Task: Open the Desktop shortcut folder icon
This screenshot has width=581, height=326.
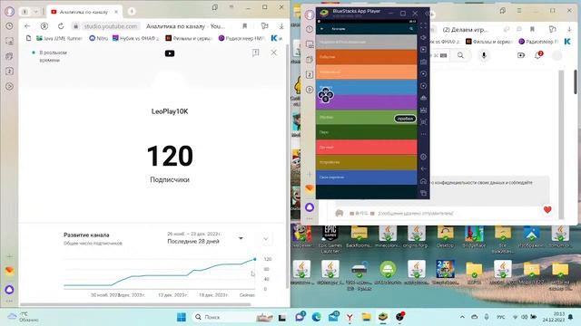Action: coord(446,237)
